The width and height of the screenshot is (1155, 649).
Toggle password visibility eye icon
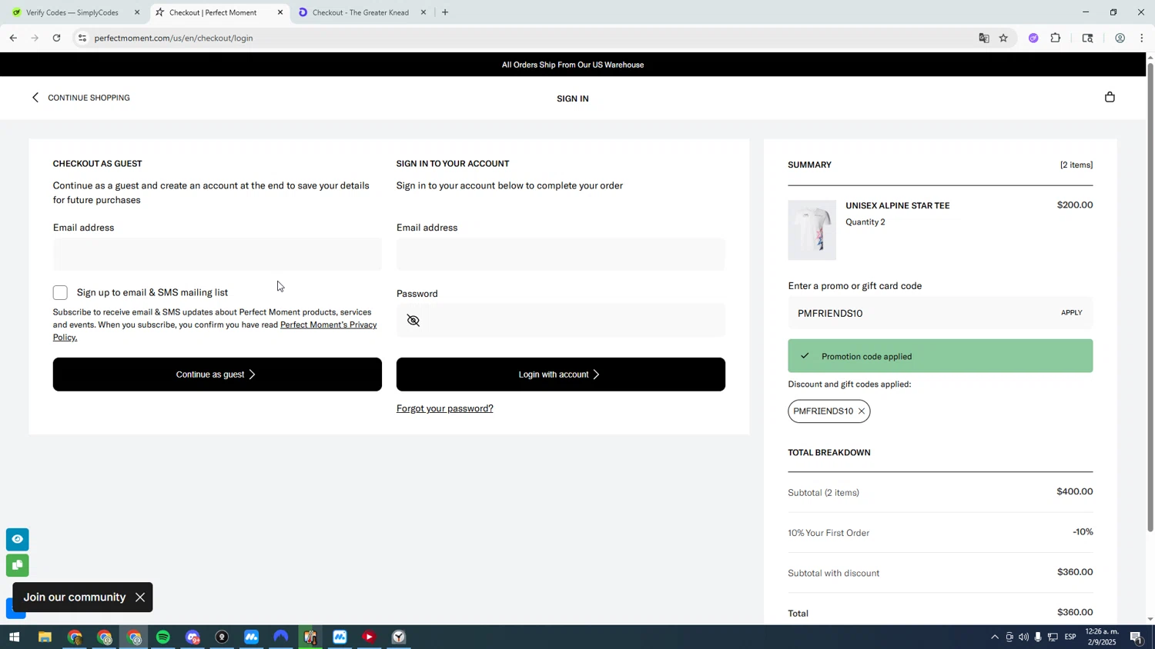[413, 321]
